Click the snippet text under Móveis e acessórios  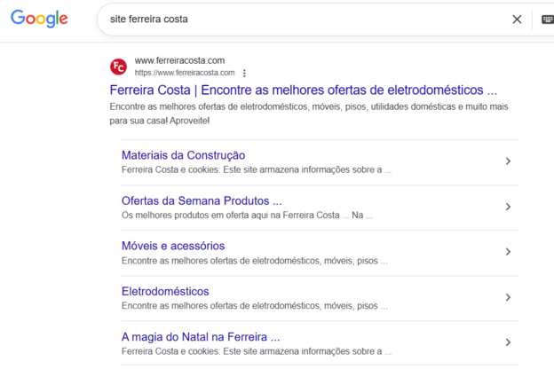255,261
